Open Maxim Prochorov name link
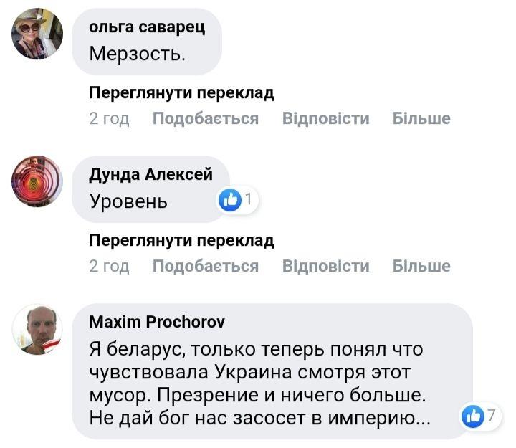This screenshot has width=516, height=448. pyautogui.click(x=156, y=323)
